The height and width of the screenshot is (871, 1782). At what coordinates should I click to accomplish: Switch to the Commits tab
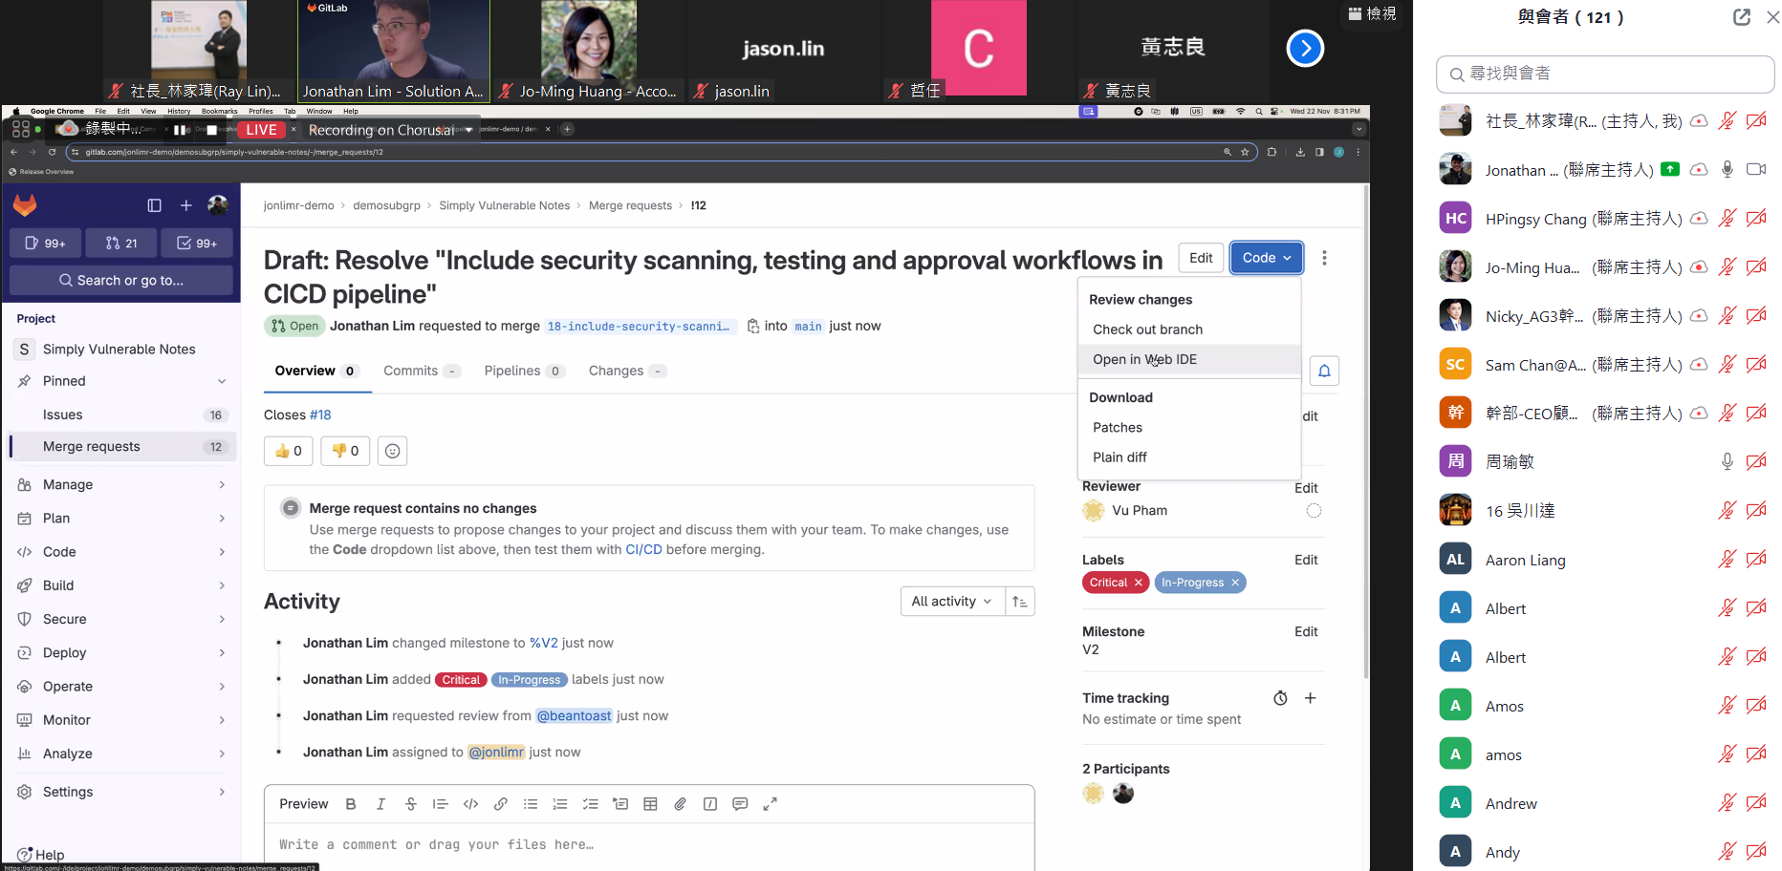tap(411, 371)
